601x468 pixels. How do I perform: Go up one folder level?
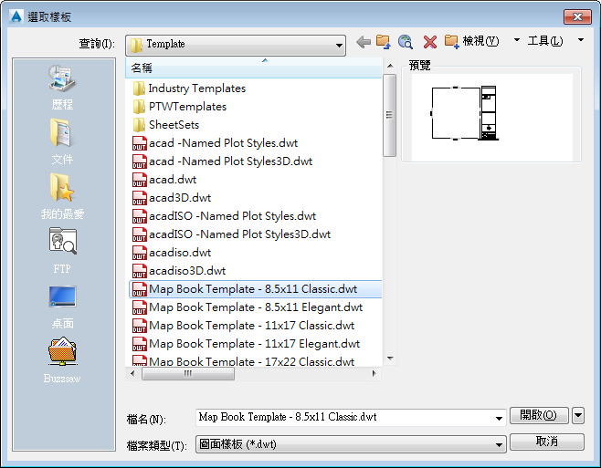[x=384, y=42]
